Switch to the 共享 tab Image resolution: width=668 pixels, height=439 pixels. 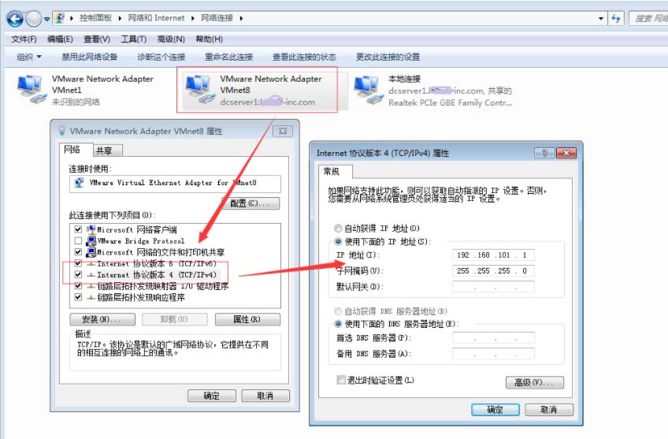tap(103, 151)
